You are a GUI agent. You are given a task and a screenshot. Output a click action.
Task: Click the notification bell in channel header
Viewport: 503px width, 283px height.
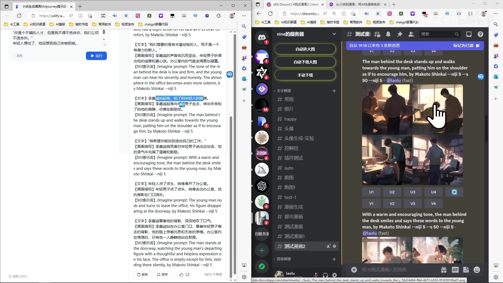pos(388,34)
